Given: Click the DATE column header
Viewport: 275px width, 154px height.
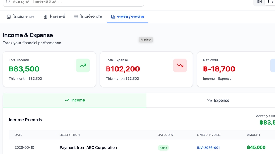Looking at the screenshot, I should click(x=18, y=135).
